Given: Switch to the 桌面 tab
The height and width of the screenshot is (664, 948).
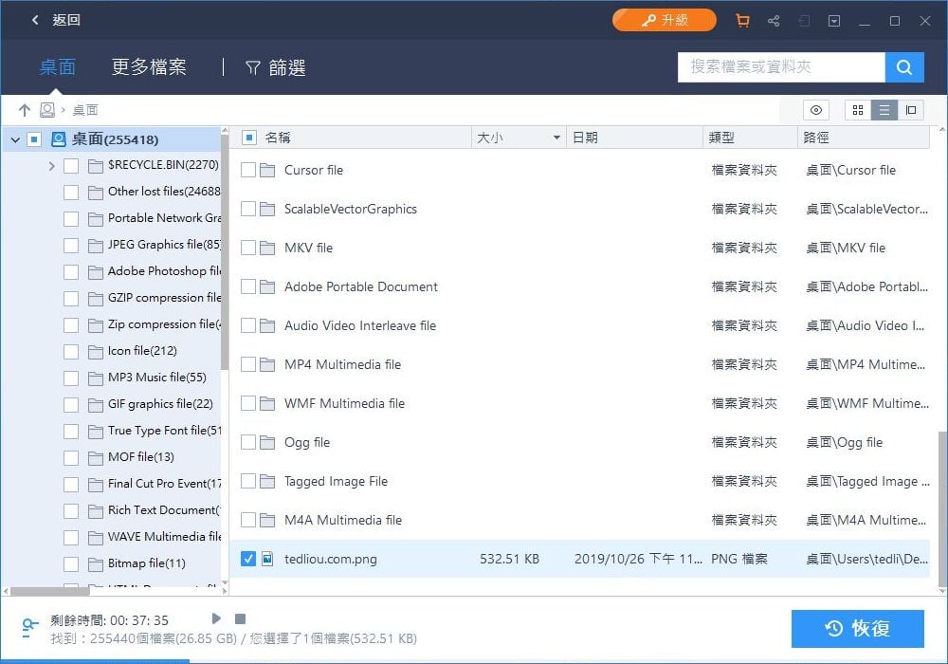Looking at the screenshot, I should [57, 66].
